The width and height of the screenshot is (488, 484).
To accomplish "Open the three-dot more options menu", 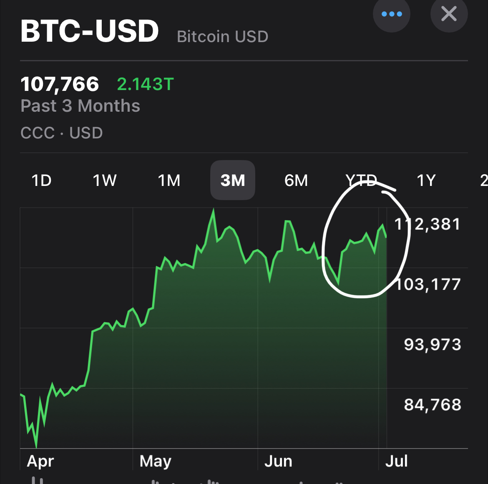I will (391, 14).
